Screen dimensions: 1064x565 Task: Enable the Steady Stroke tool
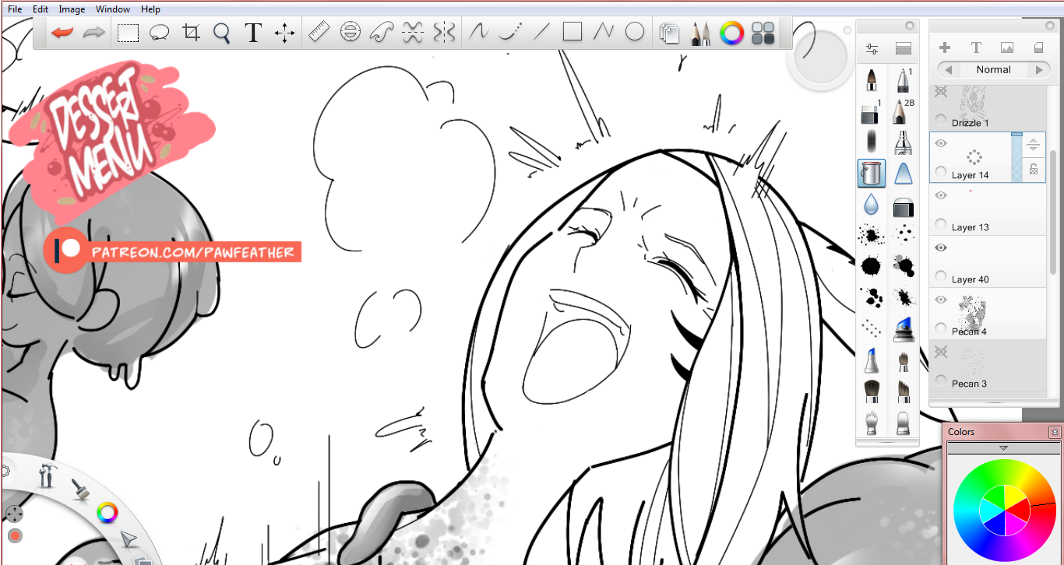[477, 33]
